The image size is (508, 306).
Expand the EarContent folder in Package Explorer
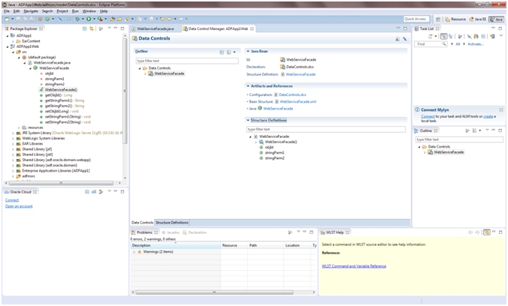tap(14, 41)
